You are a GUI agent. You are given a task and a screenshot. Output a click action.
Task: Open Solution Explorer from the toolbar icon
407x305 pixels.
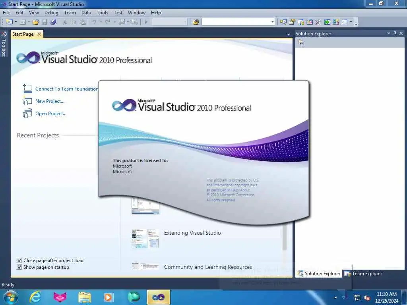283,22
